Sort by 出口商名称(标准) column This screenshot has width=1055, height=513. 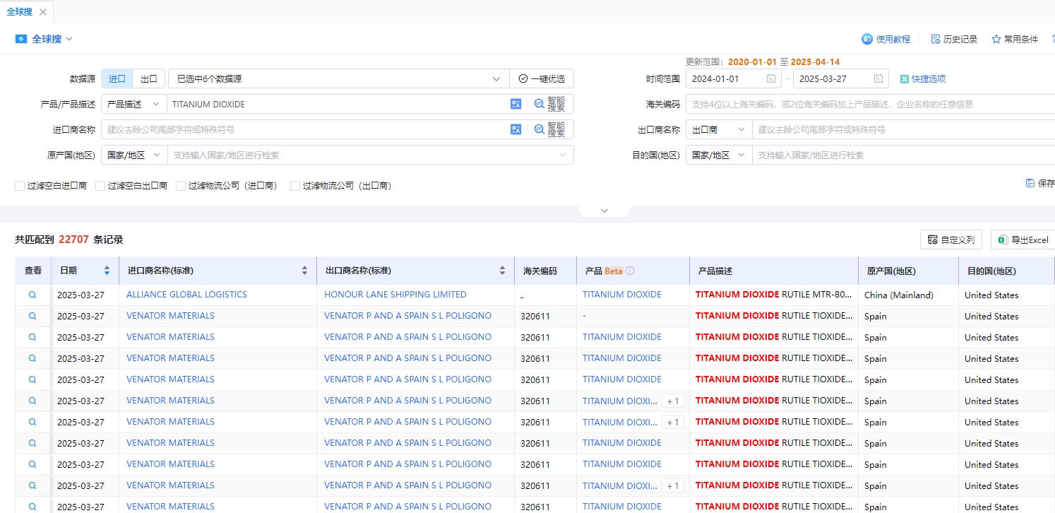[x=502, y=271]
